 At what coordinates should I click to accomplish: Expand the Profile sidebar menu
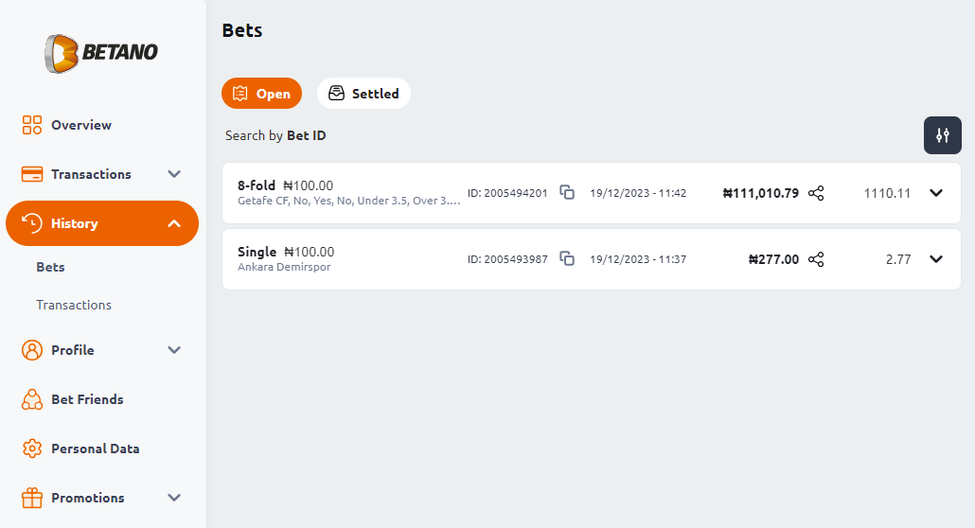174,350
